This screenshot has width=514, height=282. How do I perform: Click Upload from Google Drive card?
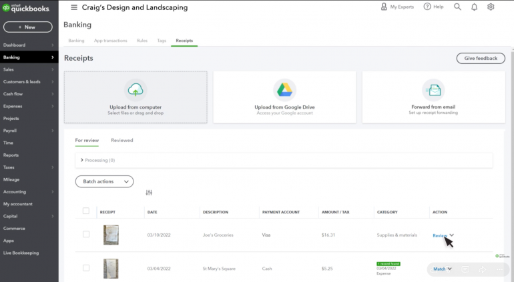coord(284,97)
